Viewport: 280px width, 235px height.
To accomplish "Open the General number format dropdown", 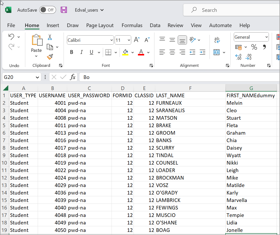I will tap(267, 37).
